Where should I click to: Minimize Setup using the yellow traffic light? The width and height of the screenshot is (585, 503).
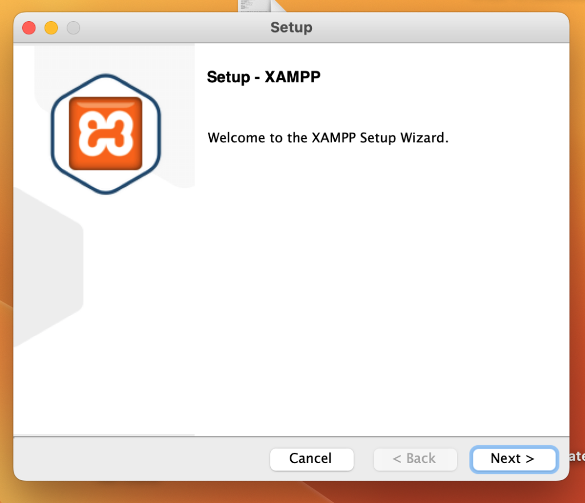click(x=50, y=27)
